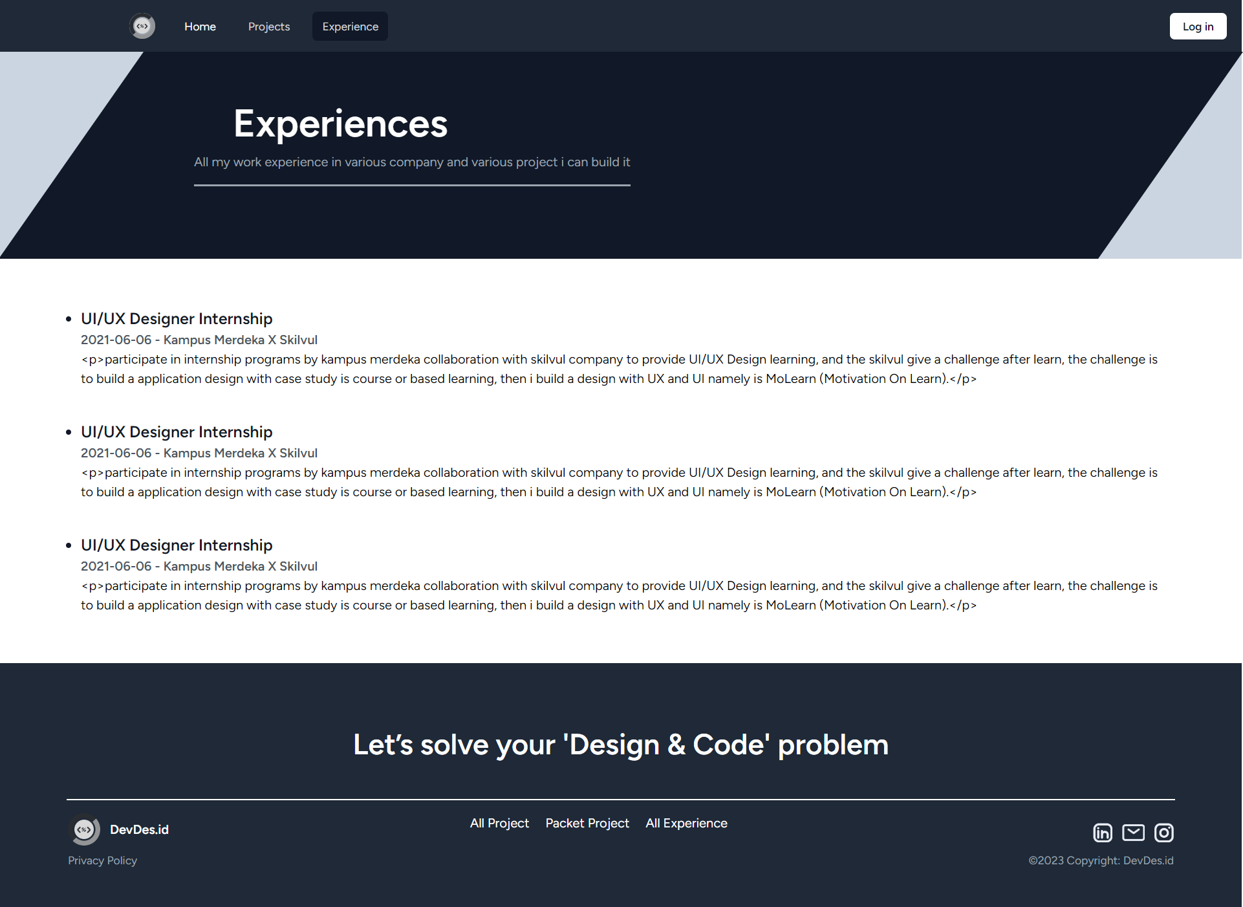1243x907 pixels.
Task: Click the DevDes.id footer brand text
Action: [x=139, y=829]
